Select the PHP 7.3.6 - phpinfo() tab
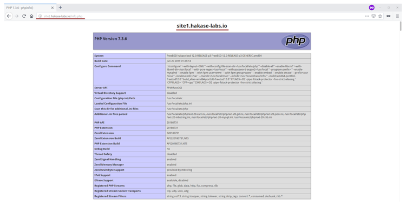 [30, 8]
